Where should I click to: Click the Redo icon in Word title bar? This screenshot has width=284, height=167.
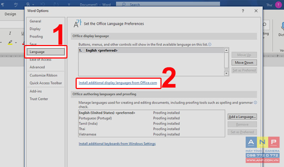click(x=56, y=4)
